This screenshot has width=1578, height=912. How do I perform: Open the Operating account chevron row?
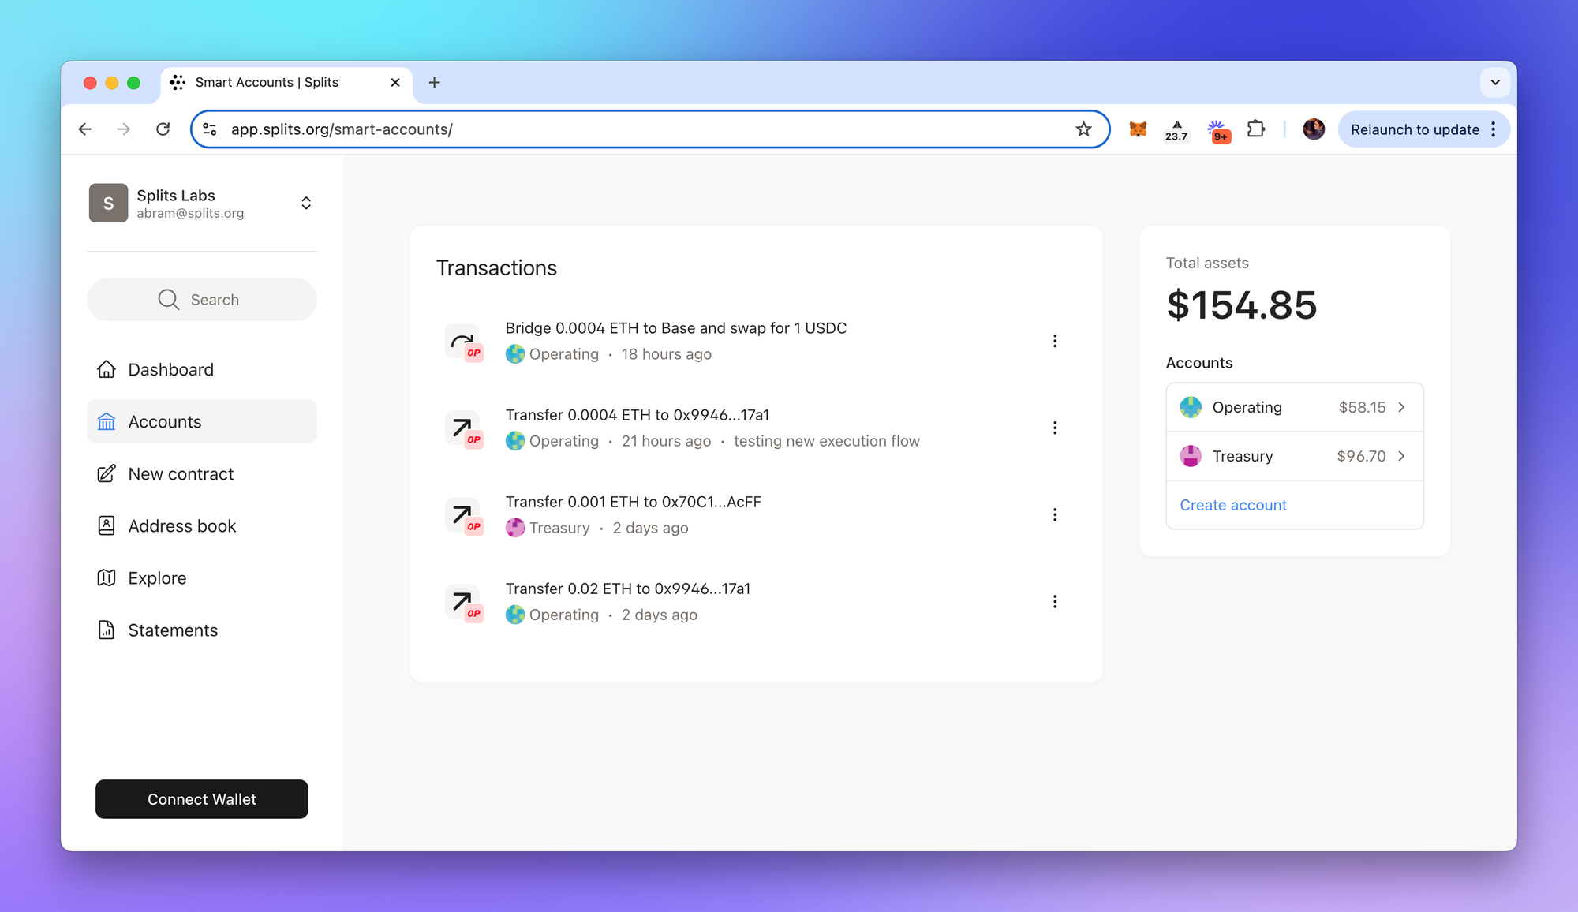tap(1294, 407)
